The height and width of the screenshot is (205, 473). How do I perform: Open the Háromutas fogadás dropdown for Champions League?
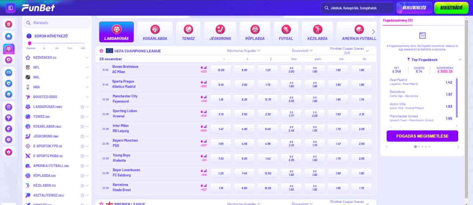[x=244, y=51]
